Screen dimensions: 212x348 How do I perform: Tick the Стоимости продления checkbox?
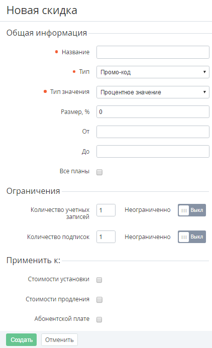pyautogui.click(x=99, y=300)
